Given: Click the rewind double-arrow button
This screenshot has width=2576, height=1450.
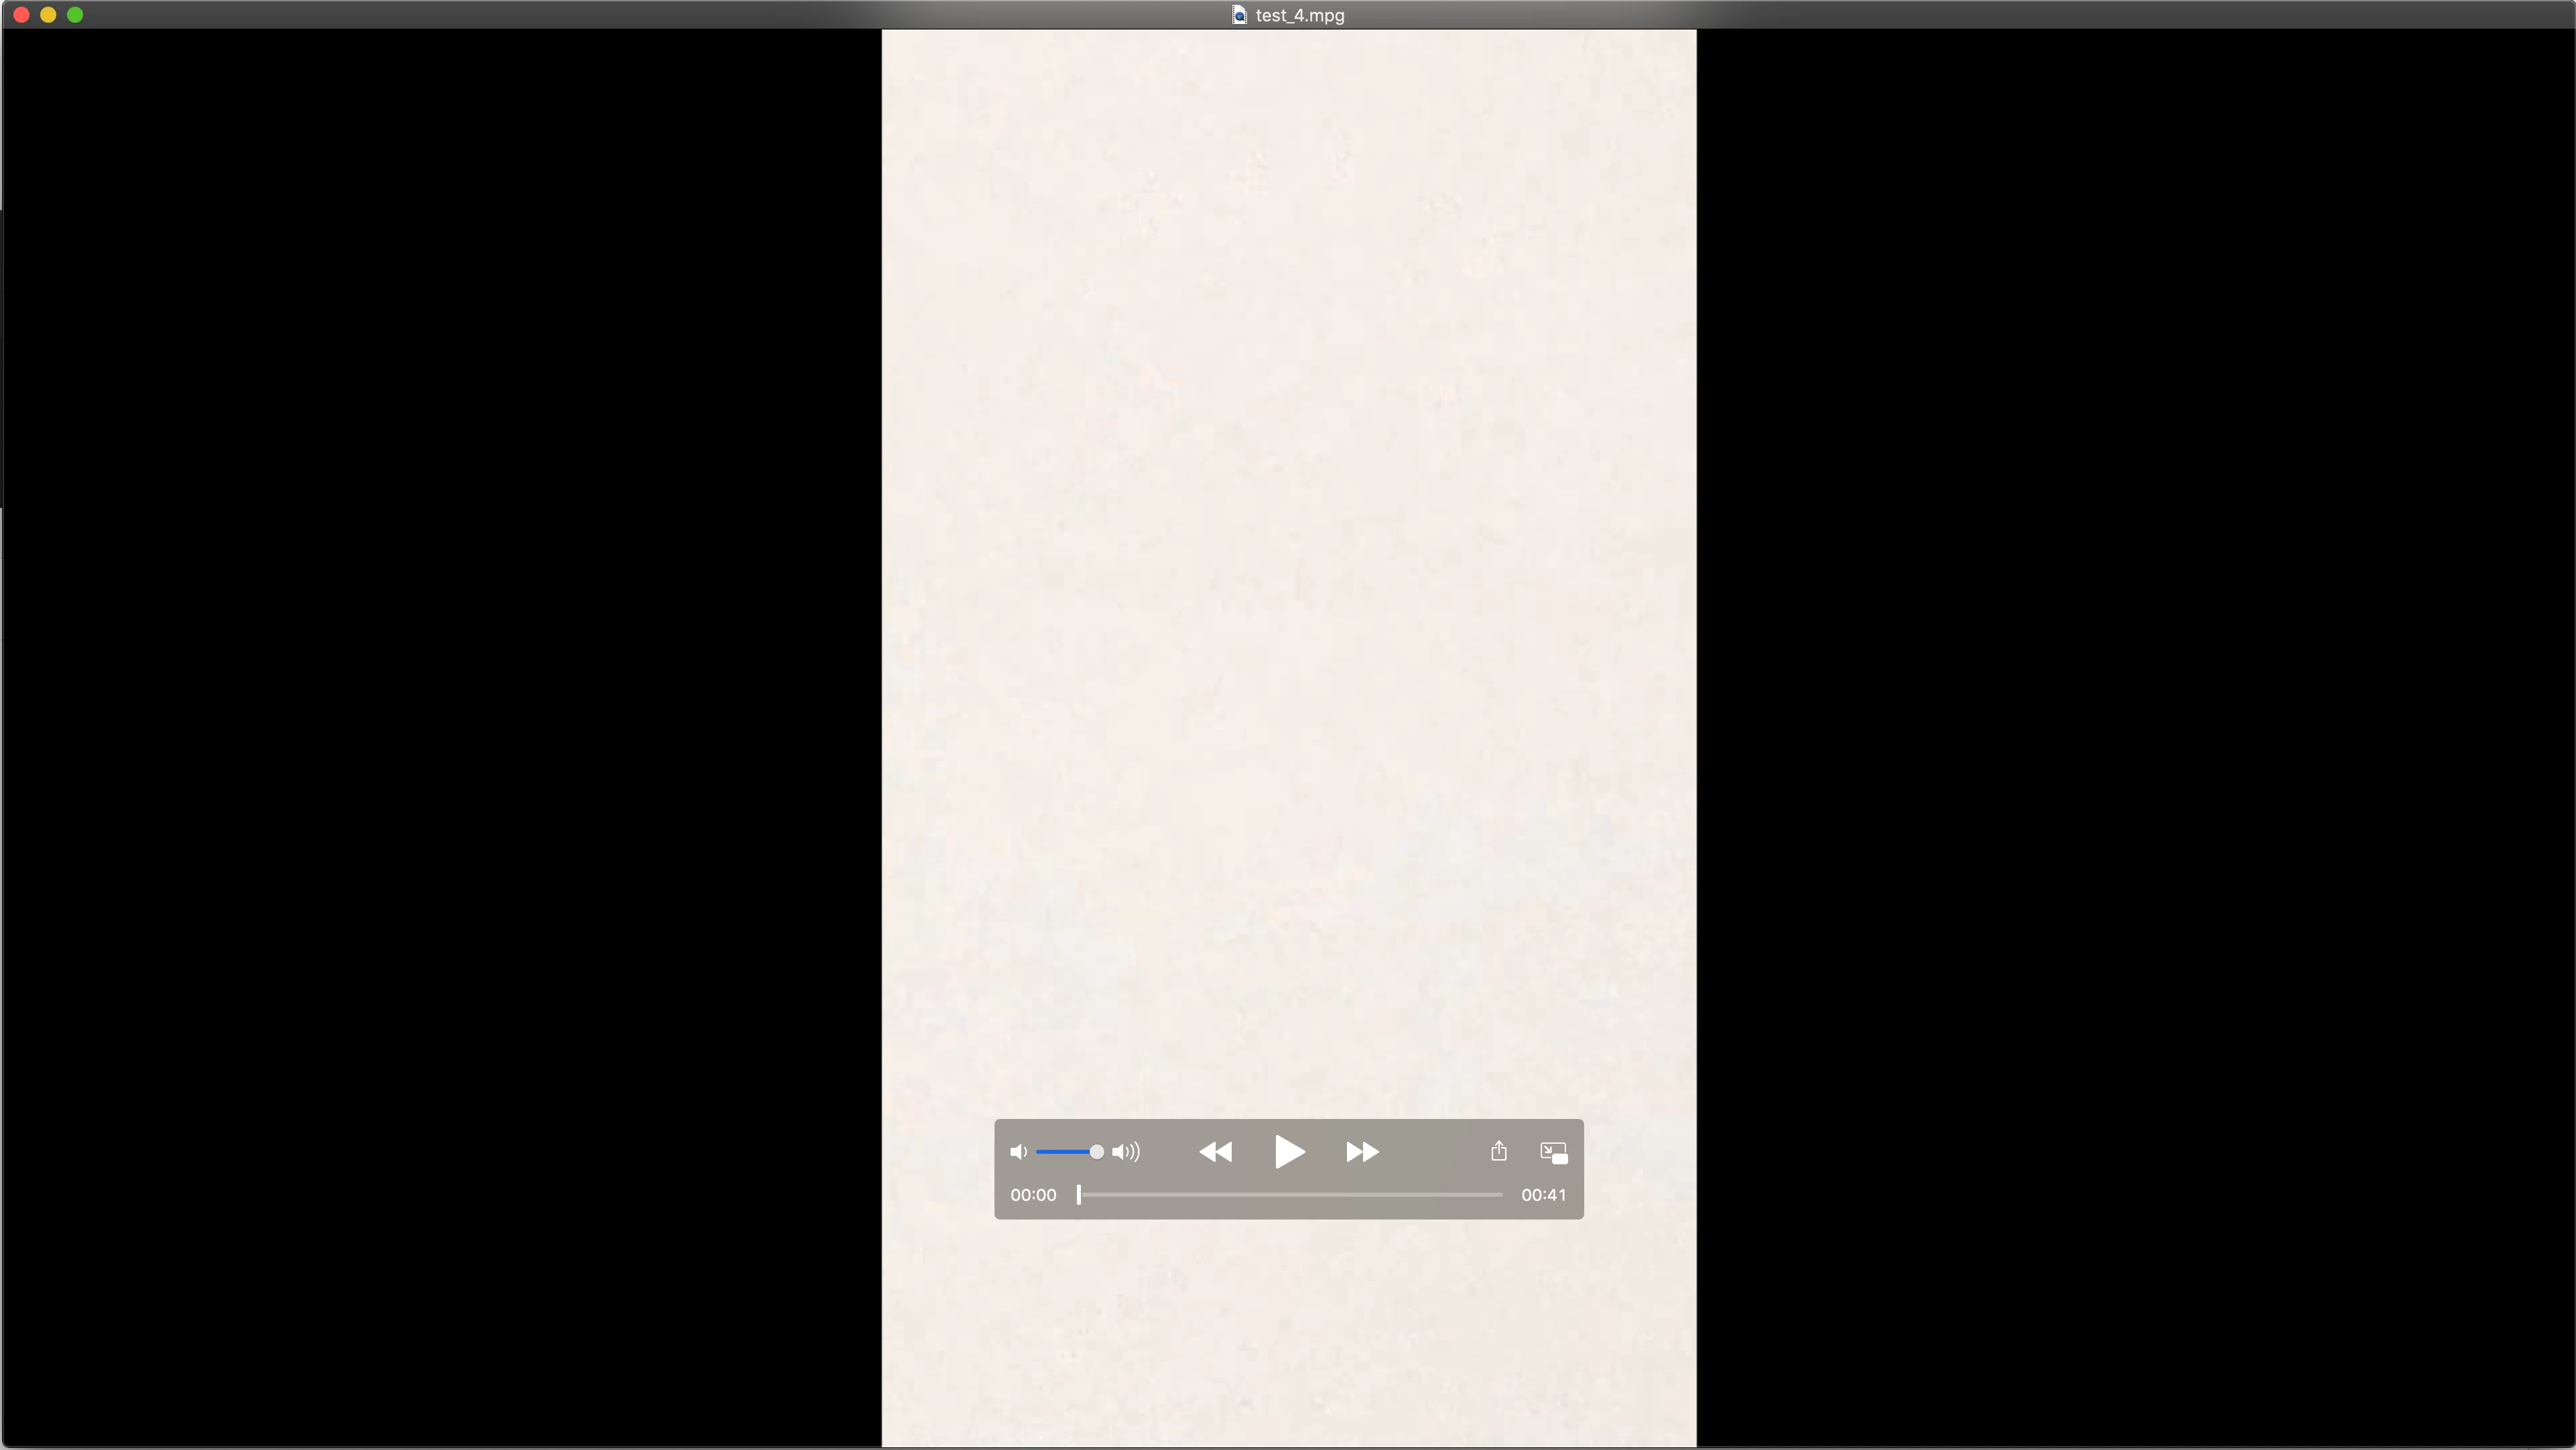Looking at the screenshot, I should 1215,1152.
